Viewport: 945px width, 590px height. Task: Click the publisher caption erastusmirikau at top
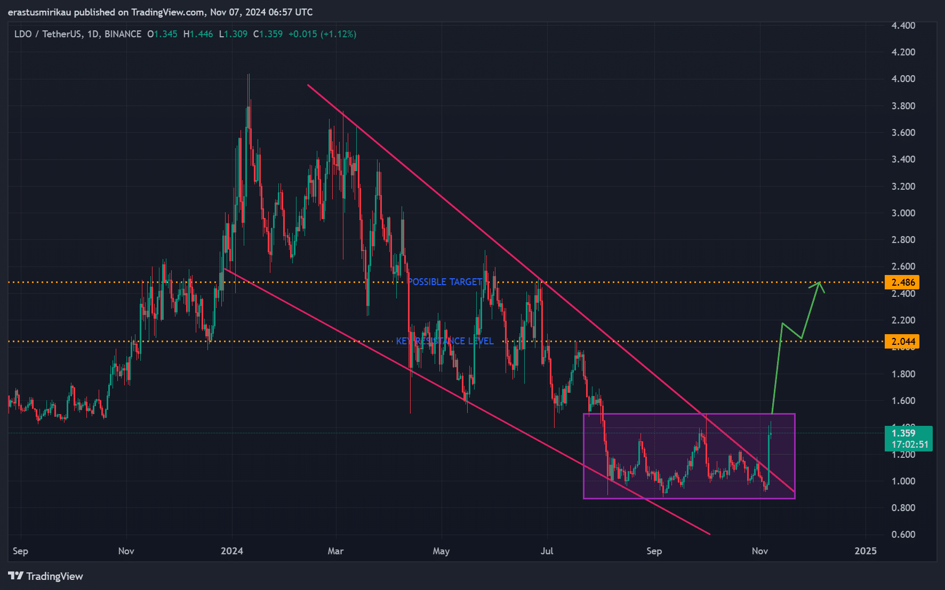(39, 12)
